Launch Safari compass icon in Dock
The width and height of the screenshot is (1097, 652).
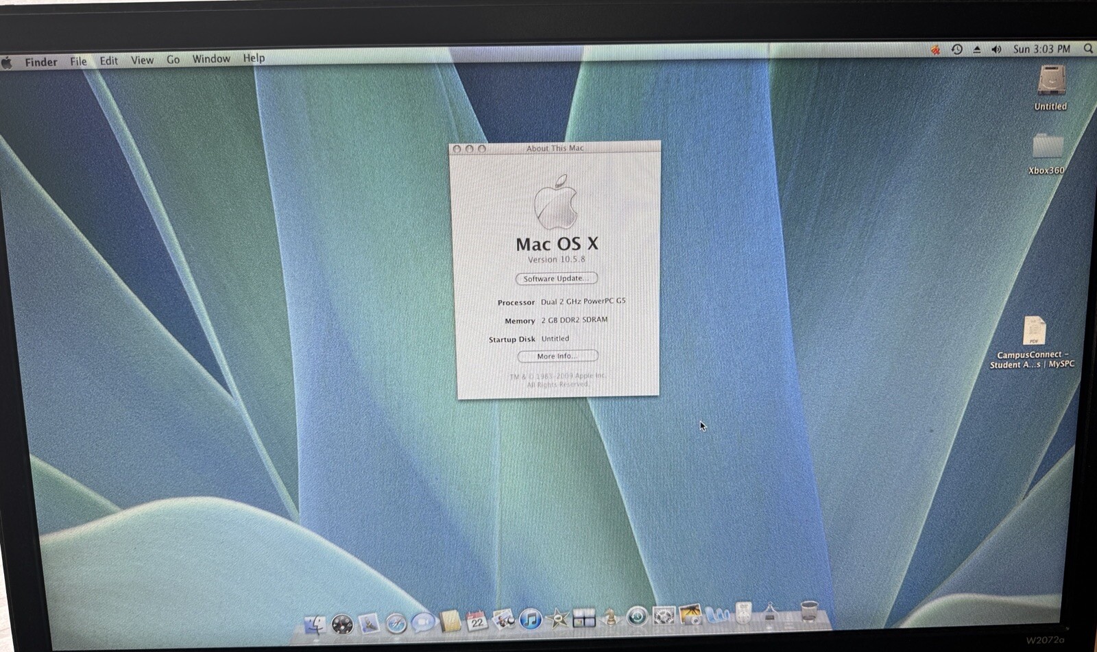coord(396,623)
